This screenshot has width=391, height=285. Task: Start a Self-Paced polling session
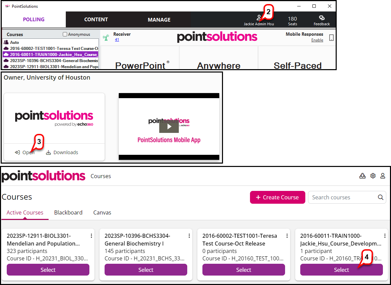coord(297,58)
